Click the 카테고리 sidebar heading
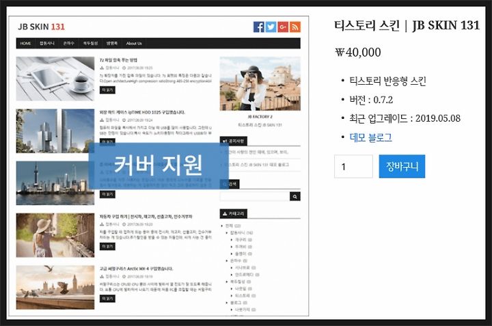Viewport: 492px width, 326px height. click(x=234, y=214)
